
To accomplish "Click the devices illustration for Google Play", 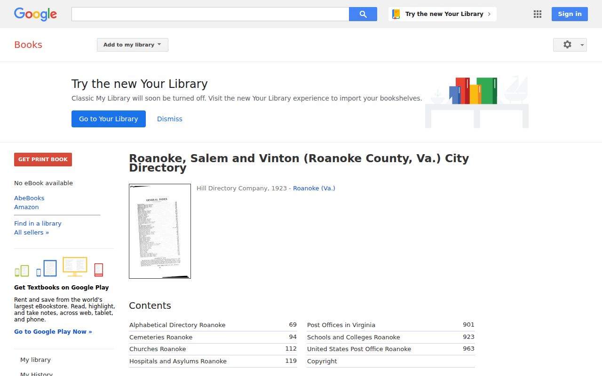I will coord(59,267).
